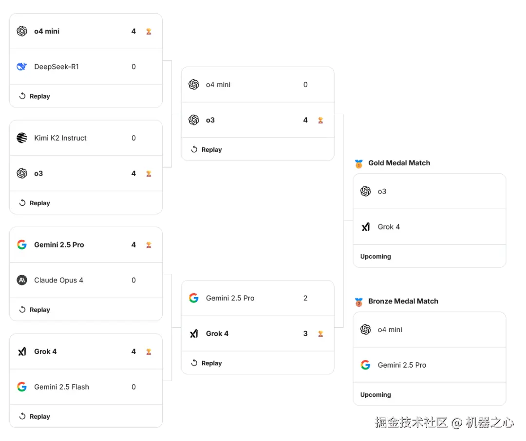Click the OpenAI logo beside o3 in the Kimi K2 match
This screenshot has width=526, height=441.
(x=22, y=174)
